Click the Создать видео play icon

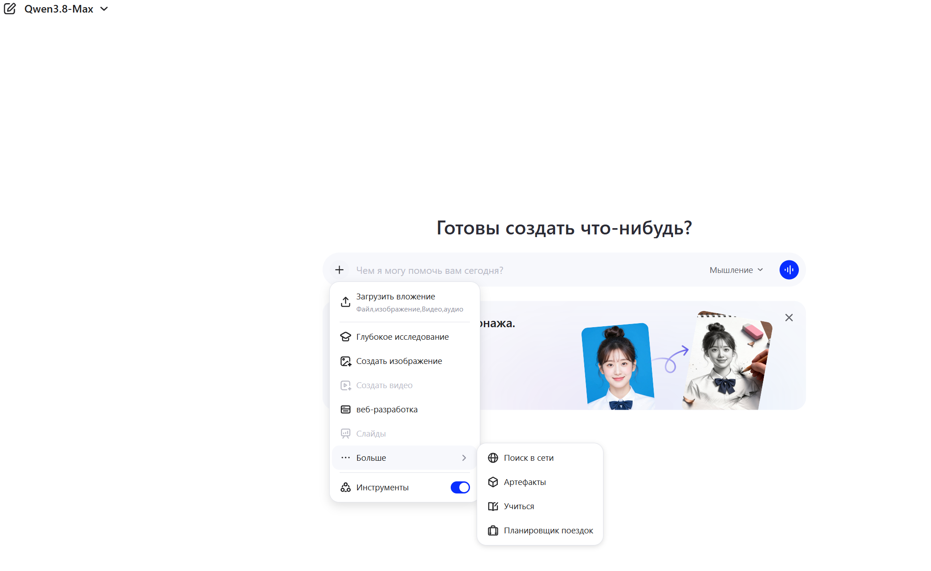click(345, 385)
